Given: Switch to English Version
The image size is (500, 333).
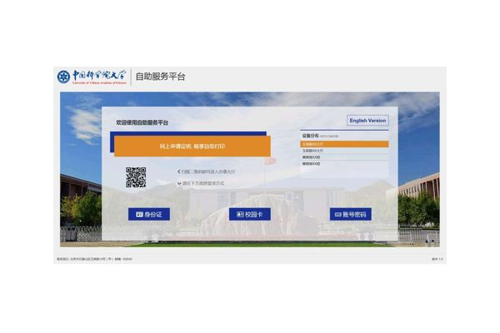Looking at the screenshot, I should pos(367,120).
